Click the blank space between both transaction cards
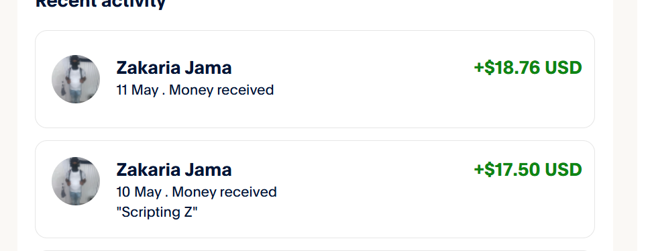The image size is (646, 251). point(315,134)
